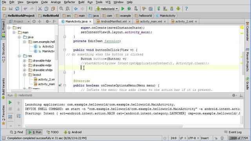251x141 pixels.
Task: Open Settings wrench icon in toolbar
Action: (144, 9)
